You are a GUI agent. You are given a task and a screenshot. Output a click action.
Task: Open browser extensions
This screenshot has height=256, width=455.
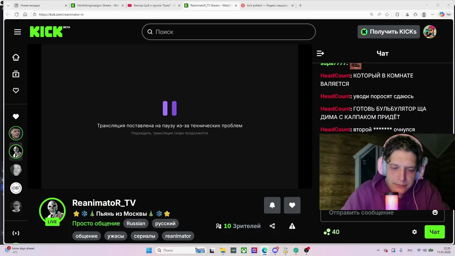tap(397, 15)
